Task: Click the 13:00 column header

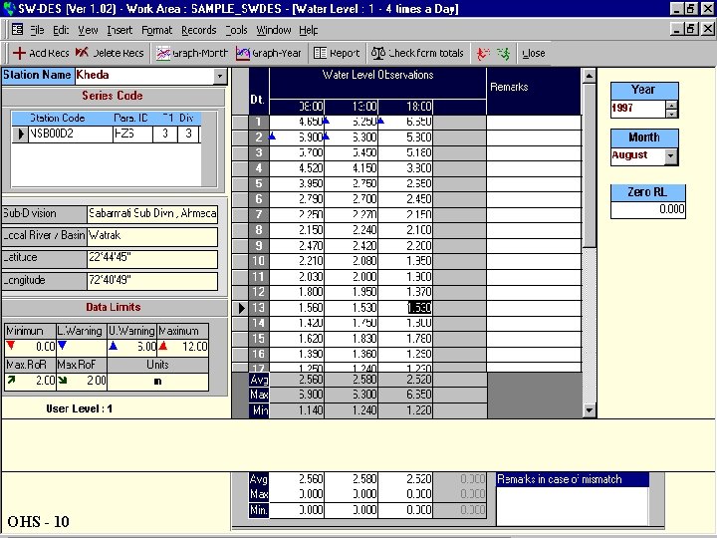Action: coord(352,107)
